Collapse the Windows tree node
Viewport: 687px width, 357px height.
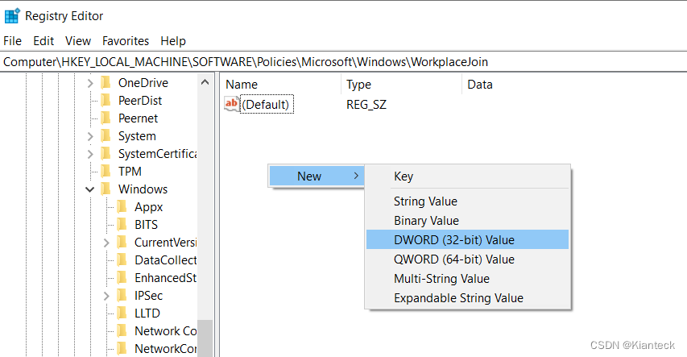90,189
